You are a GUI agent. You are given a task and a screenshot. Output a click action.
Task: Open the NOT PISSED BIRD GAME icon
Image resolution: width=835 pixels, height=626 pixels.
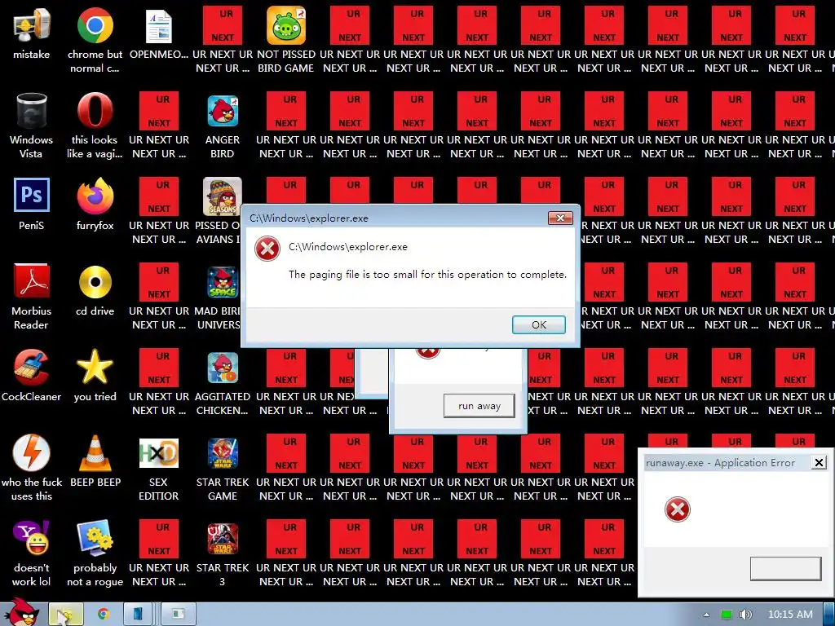[286, 25]
